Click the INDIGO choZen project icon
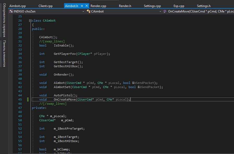The width and height of the screenshot is (234, 154). pyautogui.click(x=11, y=11)
